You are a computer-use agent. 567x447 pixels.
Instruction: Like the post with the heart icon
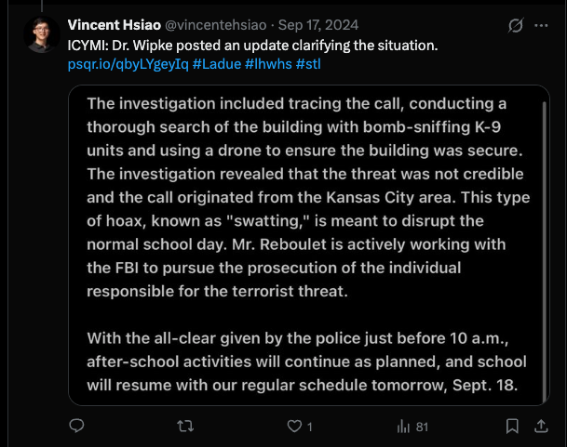tap(293, 427)
